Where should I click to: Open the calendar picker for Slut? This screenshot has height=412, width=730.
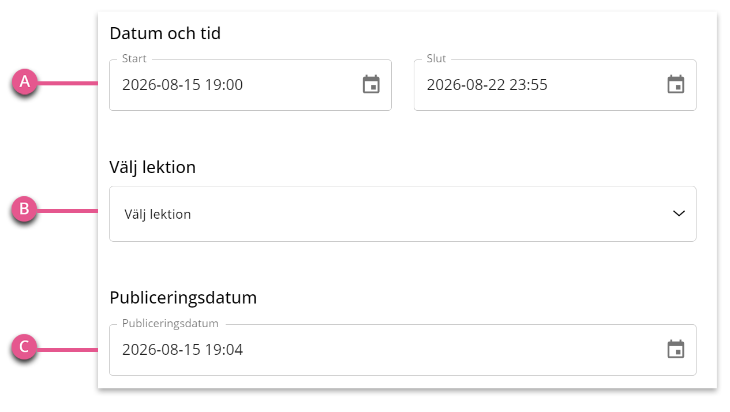pyautogui.click(x=676, y=85)
